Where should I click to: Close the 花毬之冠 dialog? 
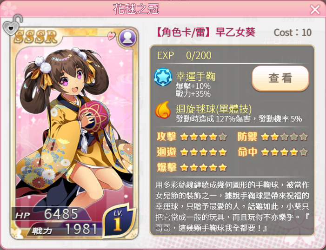click(x=315, y=10)
